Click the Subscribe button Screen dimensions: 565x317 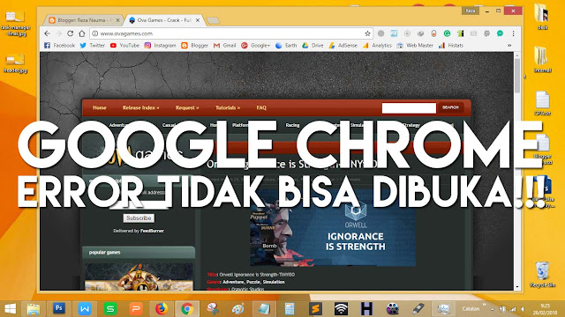pyautogui.click(x=139, y=218)
